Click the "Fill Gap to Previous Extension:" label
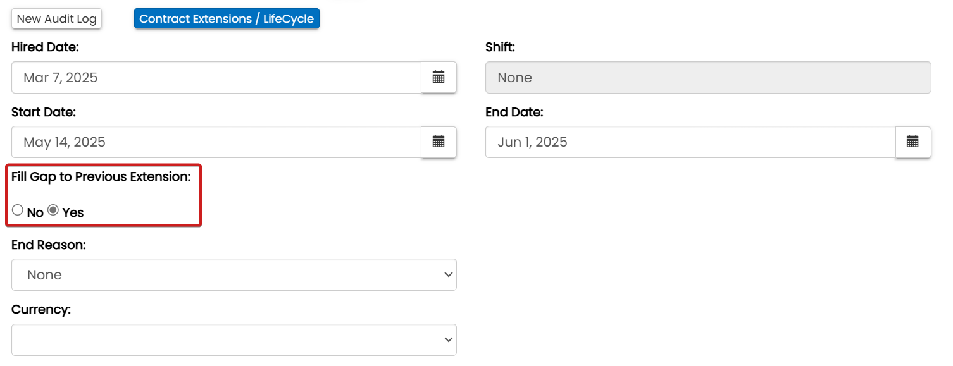The width and height of the screenshot is (953, 366). [x=101, y=177]
